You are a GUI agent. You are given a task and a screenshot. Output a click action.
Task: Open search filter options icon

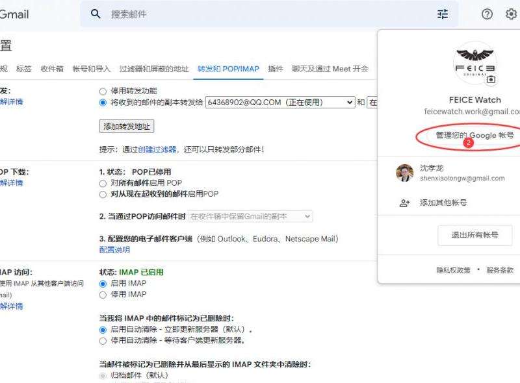click(443, 14)
